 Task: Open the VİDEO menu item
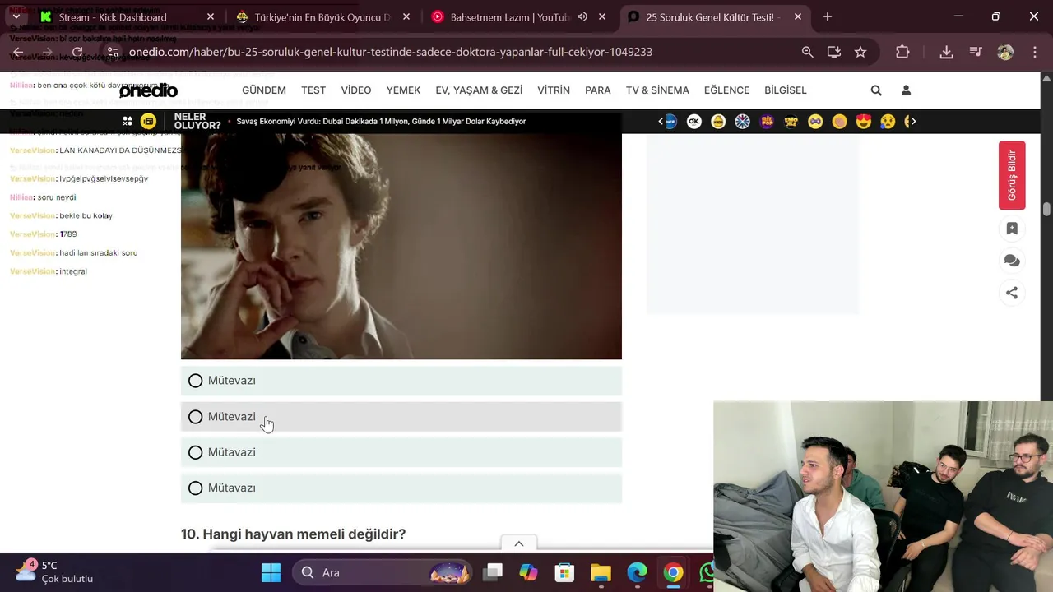[356, 90]
